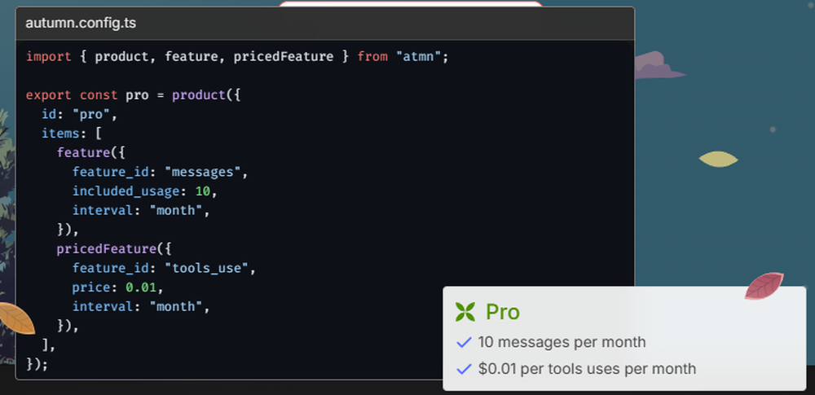Image resolution: width=815 pixels, height=395 pixels.
Task: Click the Pro plan heading
Action: 503,312
